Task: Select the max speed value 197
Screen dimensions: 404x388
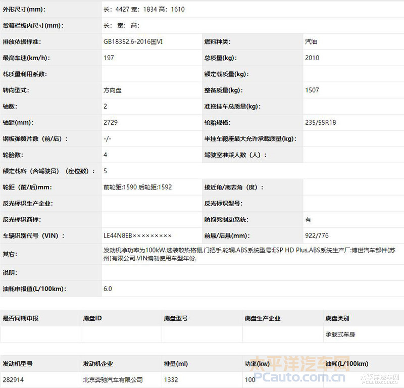Action: pyautogui.click(x=109, y=58)
